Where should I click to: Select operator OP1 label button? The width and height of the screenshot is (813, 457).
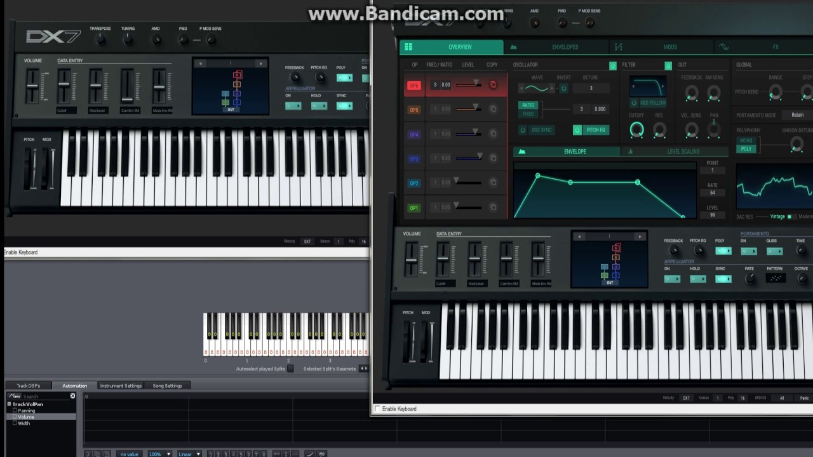(x=414, y=208)
